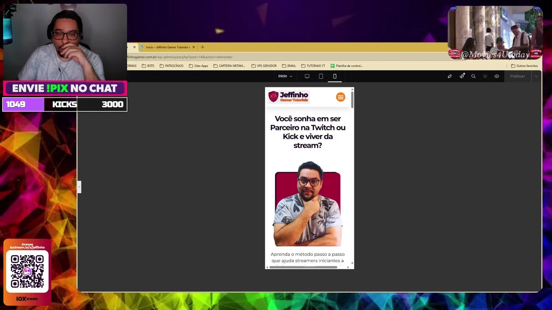Open the TUTORIAIS YT bookmarks folder

[313, 66]
